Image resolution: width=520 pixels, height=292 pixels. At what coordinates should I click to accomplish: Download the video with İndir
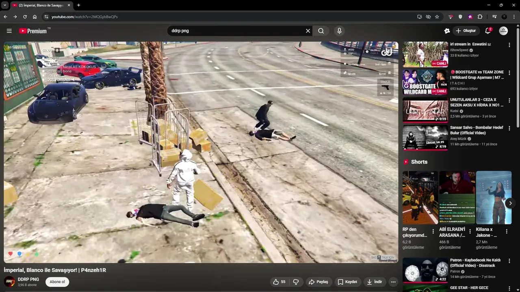tap(374, 282)
